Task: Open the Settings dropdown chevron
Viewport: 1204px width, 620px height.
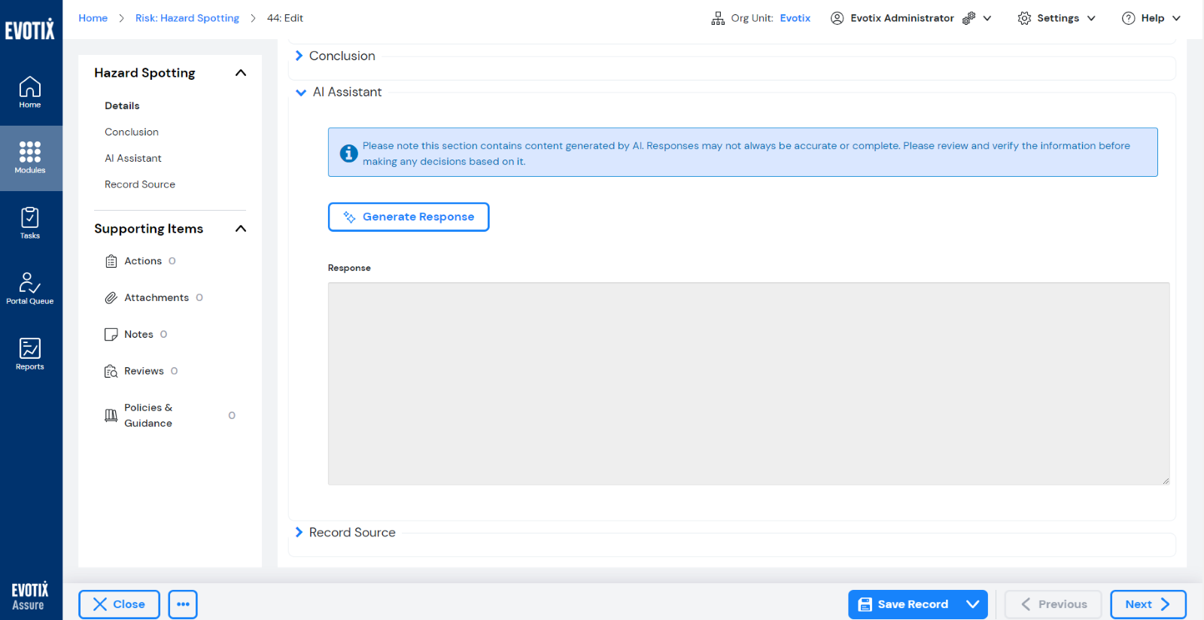Action: coord(1091,18)
